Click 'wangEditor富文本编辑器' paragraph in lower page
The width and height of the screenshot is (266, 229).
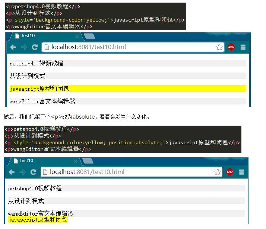[x=126, y=213]
